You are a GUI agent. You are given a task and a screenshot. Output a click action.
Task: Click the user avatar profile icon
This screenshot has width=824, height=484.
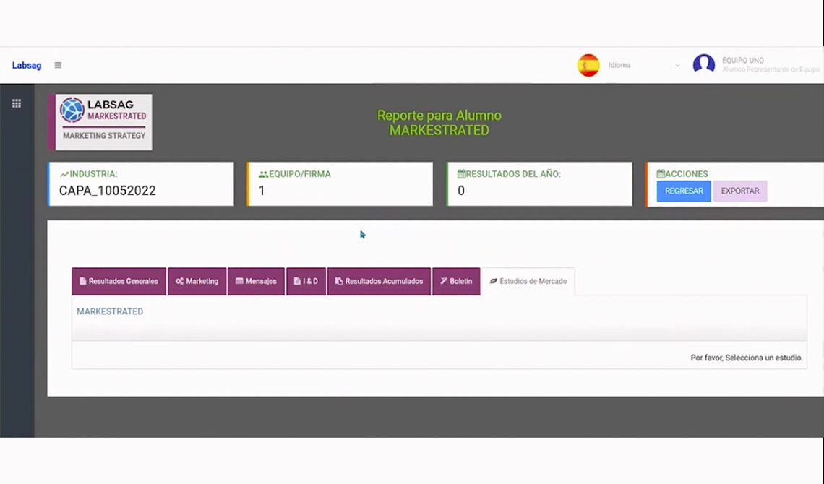704,64
